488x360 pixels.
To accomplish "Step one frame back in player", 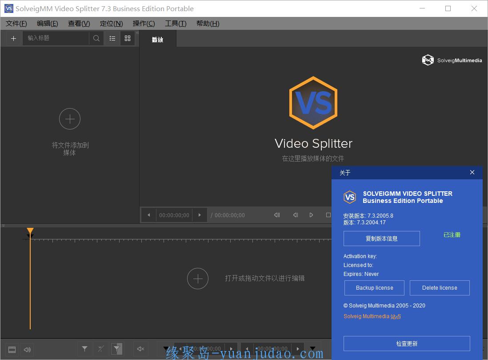I will (296, 215).
